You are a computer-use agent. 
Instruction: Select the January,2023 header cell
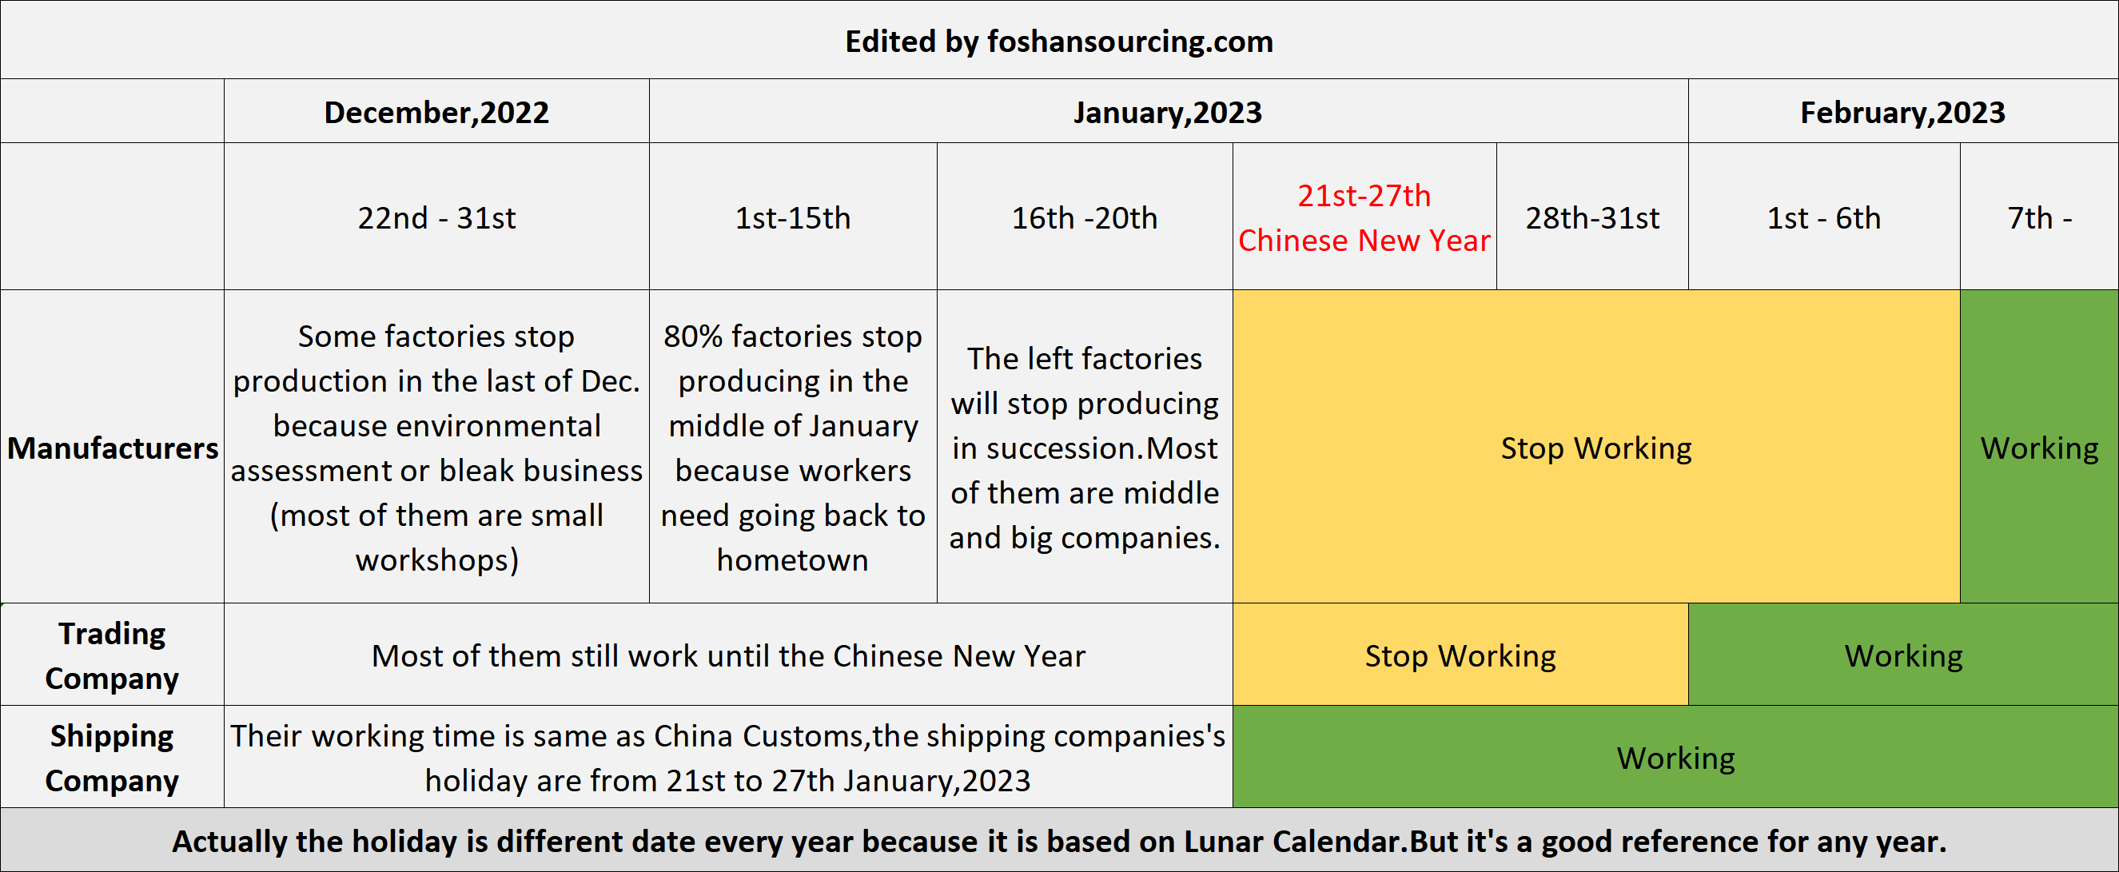[x=1168, y=111]
